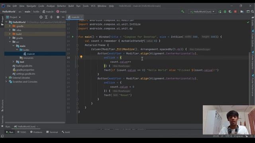255x143 pixels.
Task: Open the Navigate menu
Action: pos(31,6)
